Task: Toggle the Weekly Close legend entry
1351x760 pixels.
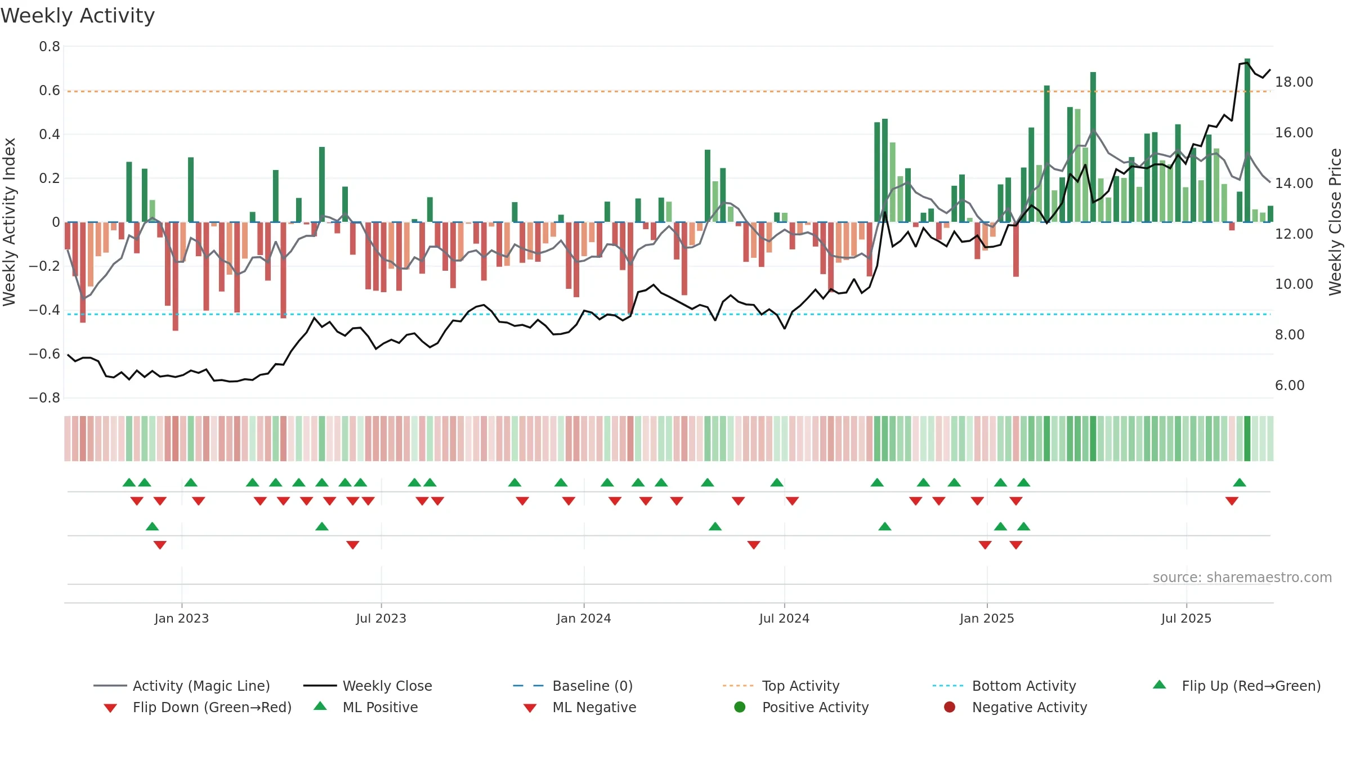Action: (368, 686)
